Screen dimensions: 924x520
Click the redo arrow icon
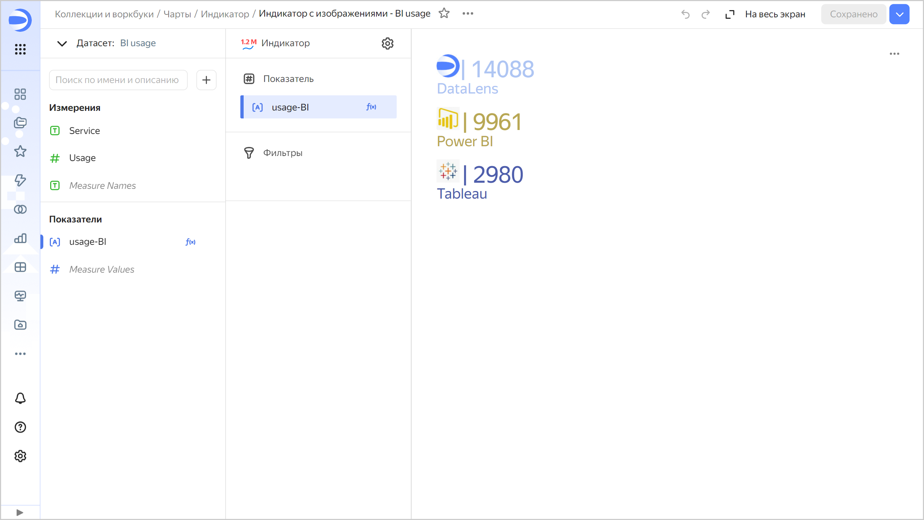point(705,14)
